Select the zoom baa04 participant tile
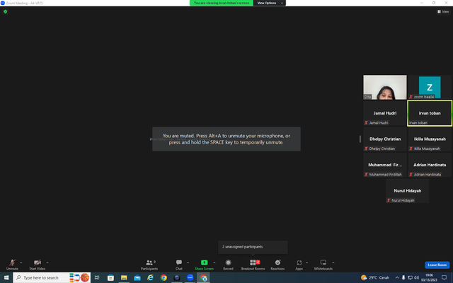This screenshot has height=283, width=453. click(430, 87)
